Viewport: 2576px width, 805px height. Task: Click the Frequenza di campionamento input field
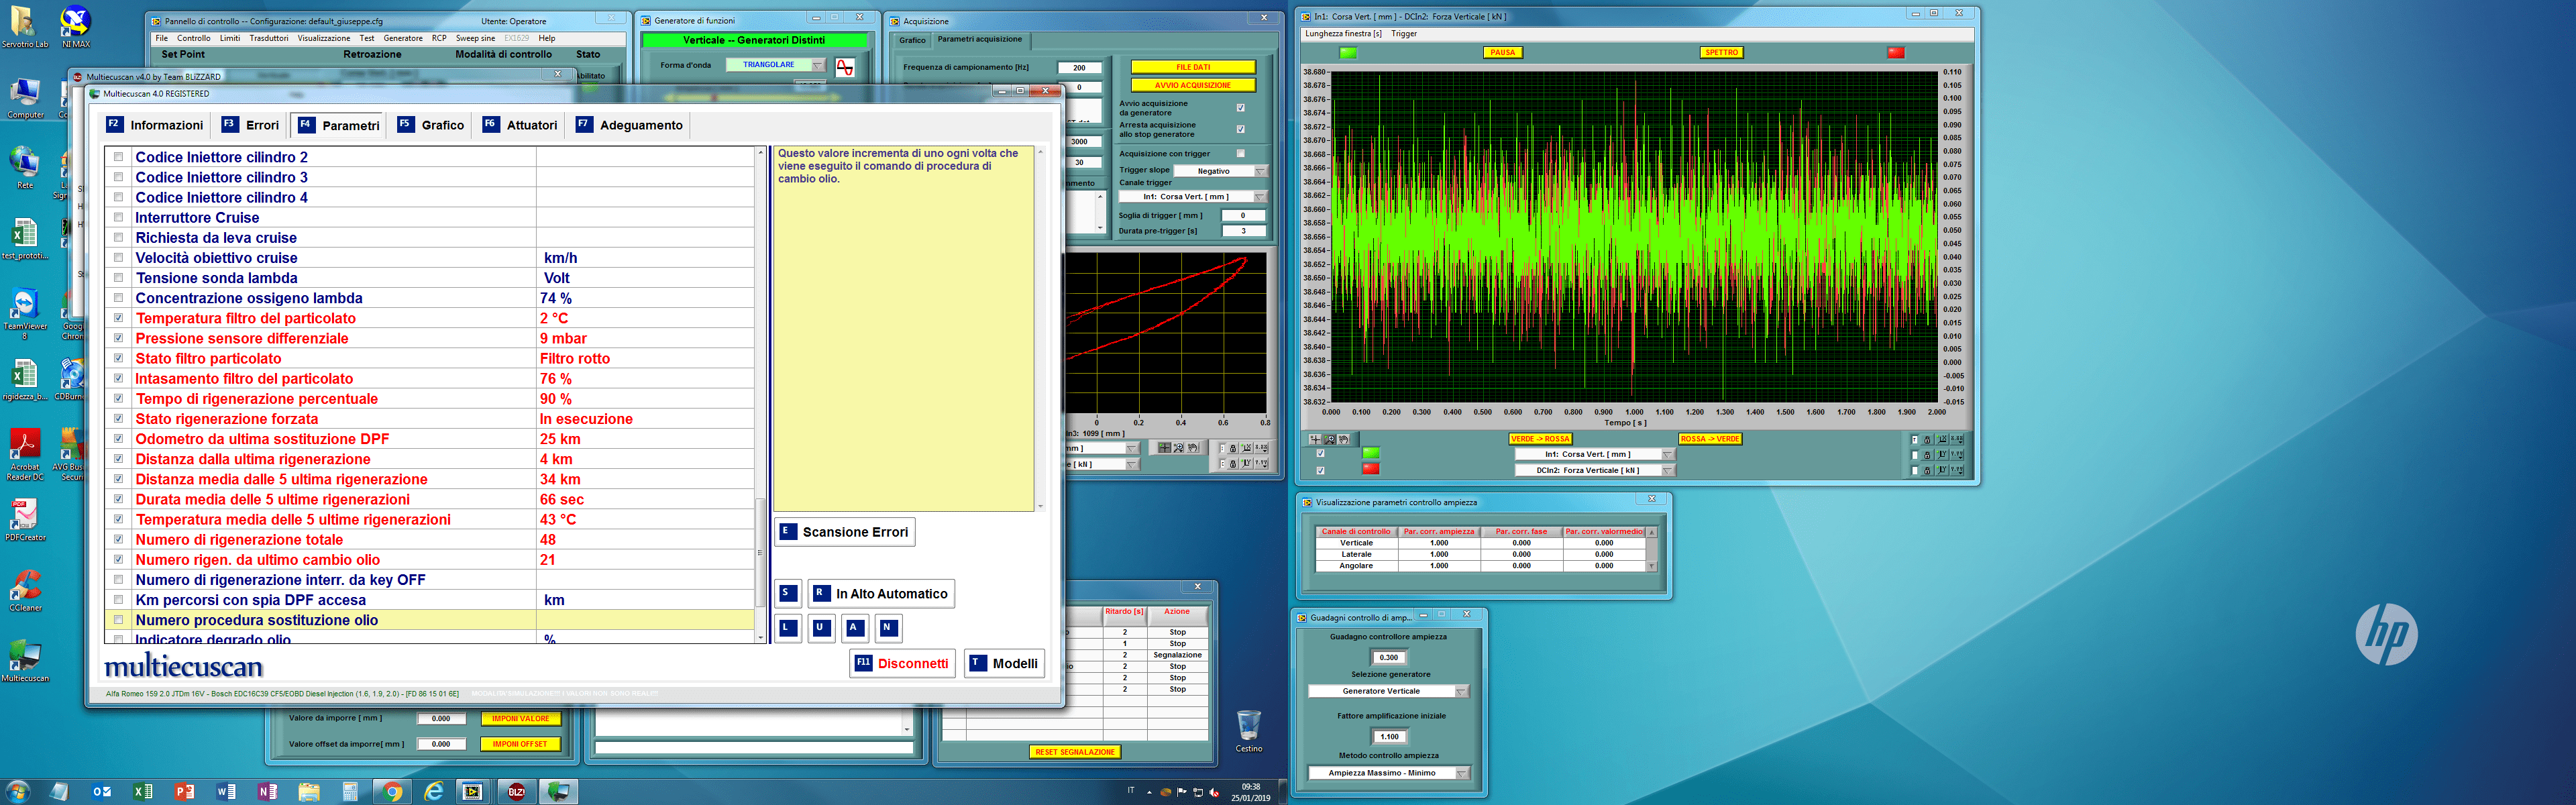coord(1079,67)
